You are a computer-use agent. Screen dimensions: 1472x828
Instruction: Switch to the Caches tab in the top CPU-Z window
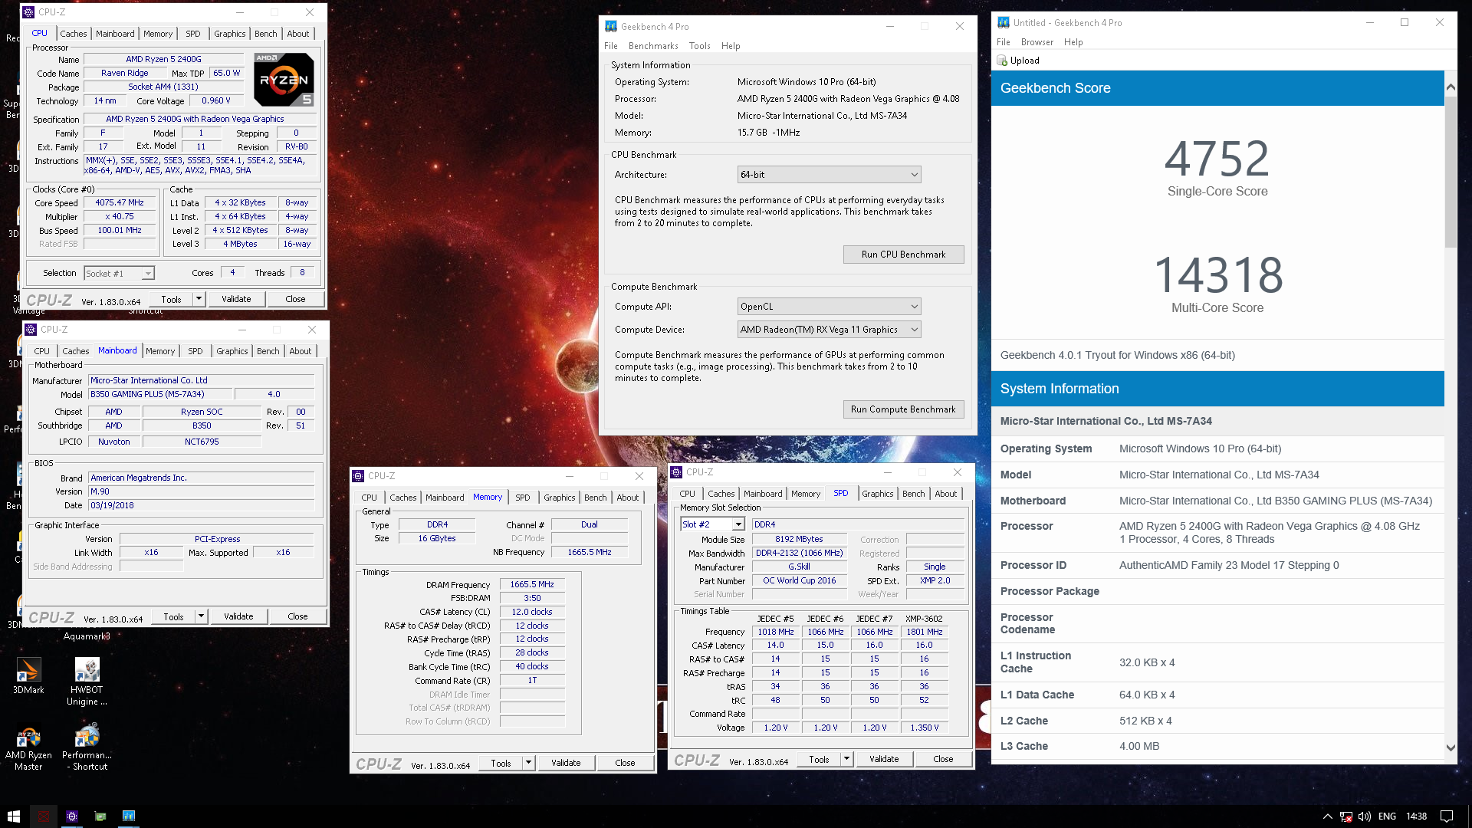click(74, 34)
